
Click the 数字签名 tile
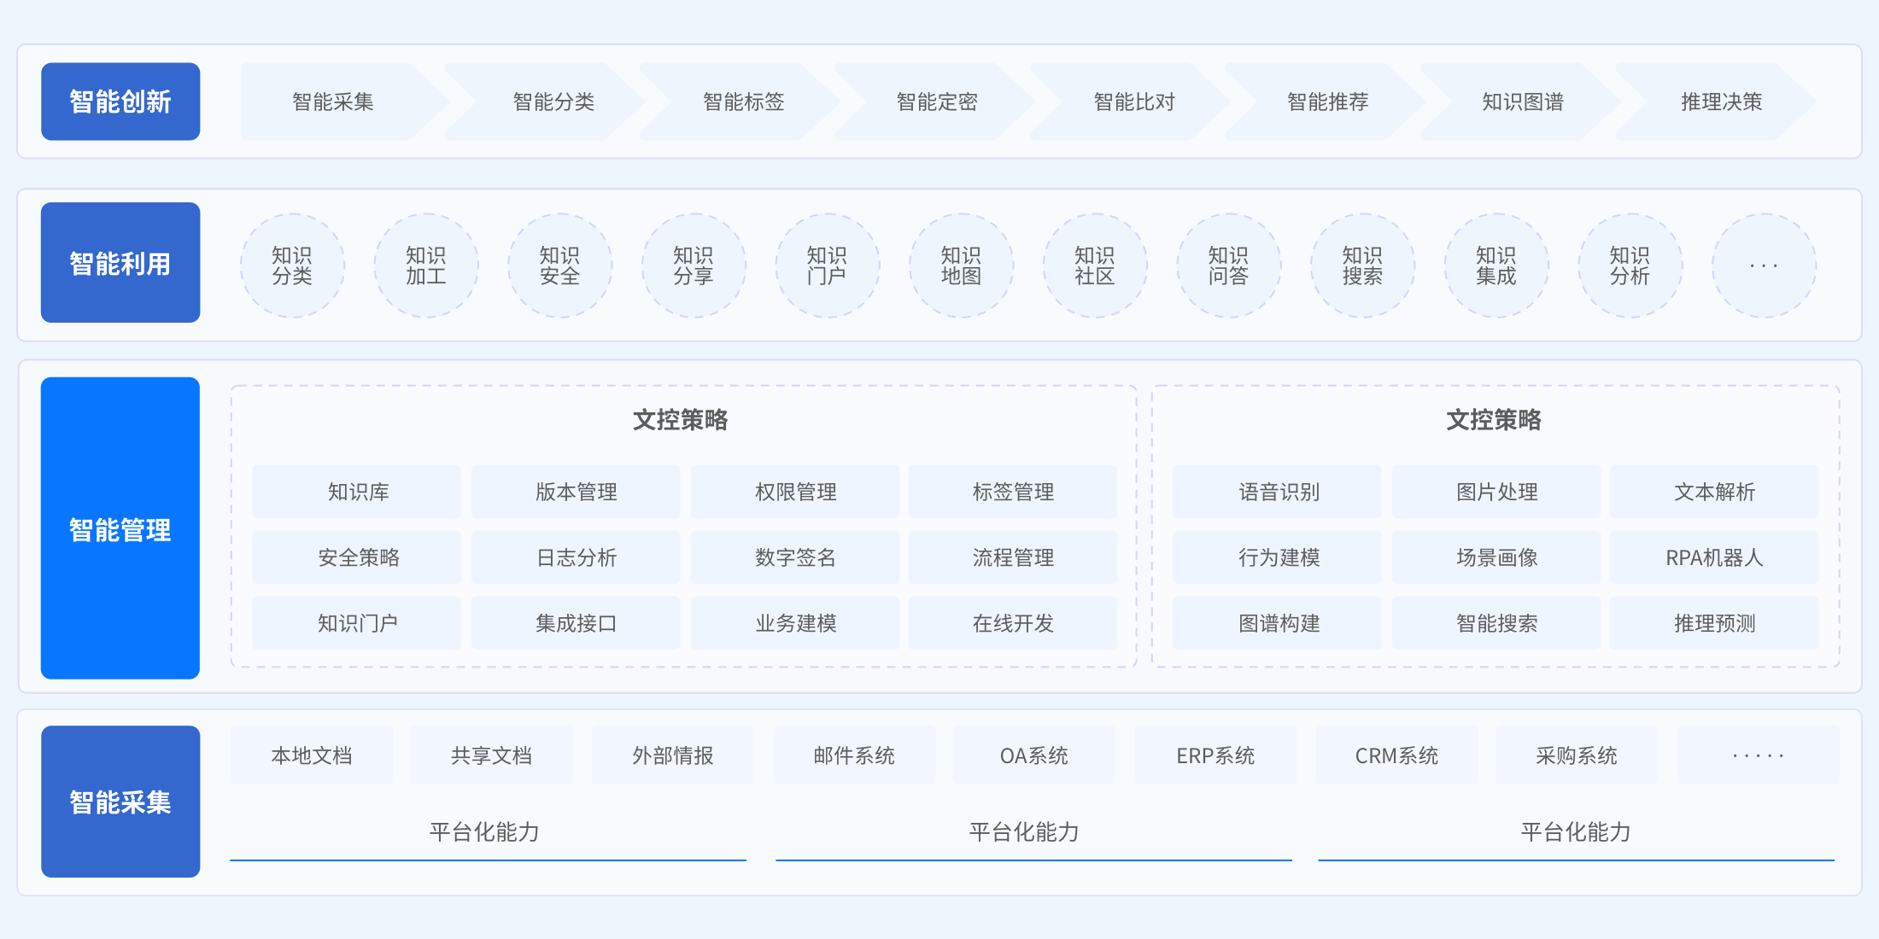click(x=795, y=557)
